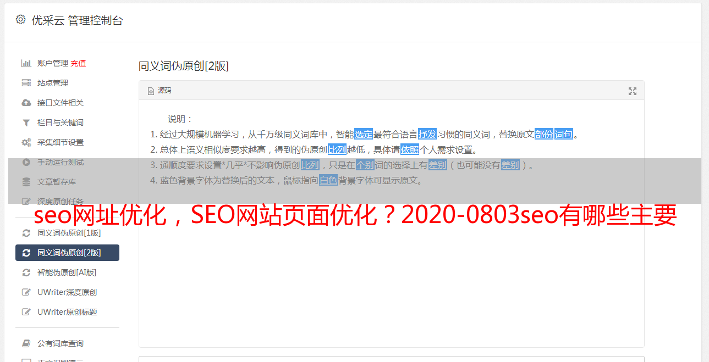Click the bar chart icon for 账户管理
Screen dimensions: 709x362
pyautogui.click(x=26, y=63)
